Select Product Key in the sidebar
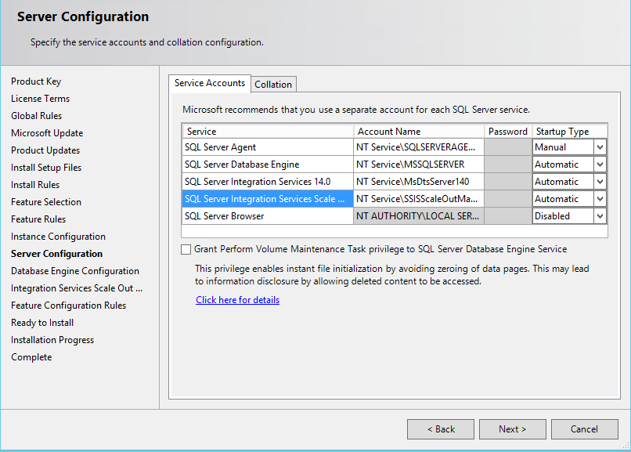 coord(35,81)
